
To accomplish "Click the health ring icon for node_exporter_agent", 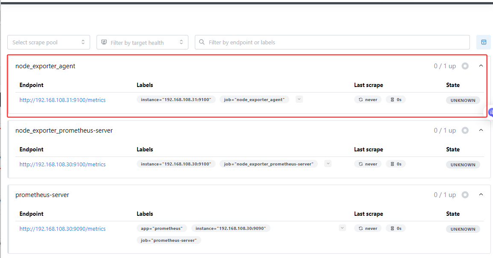I will (465, 66).
